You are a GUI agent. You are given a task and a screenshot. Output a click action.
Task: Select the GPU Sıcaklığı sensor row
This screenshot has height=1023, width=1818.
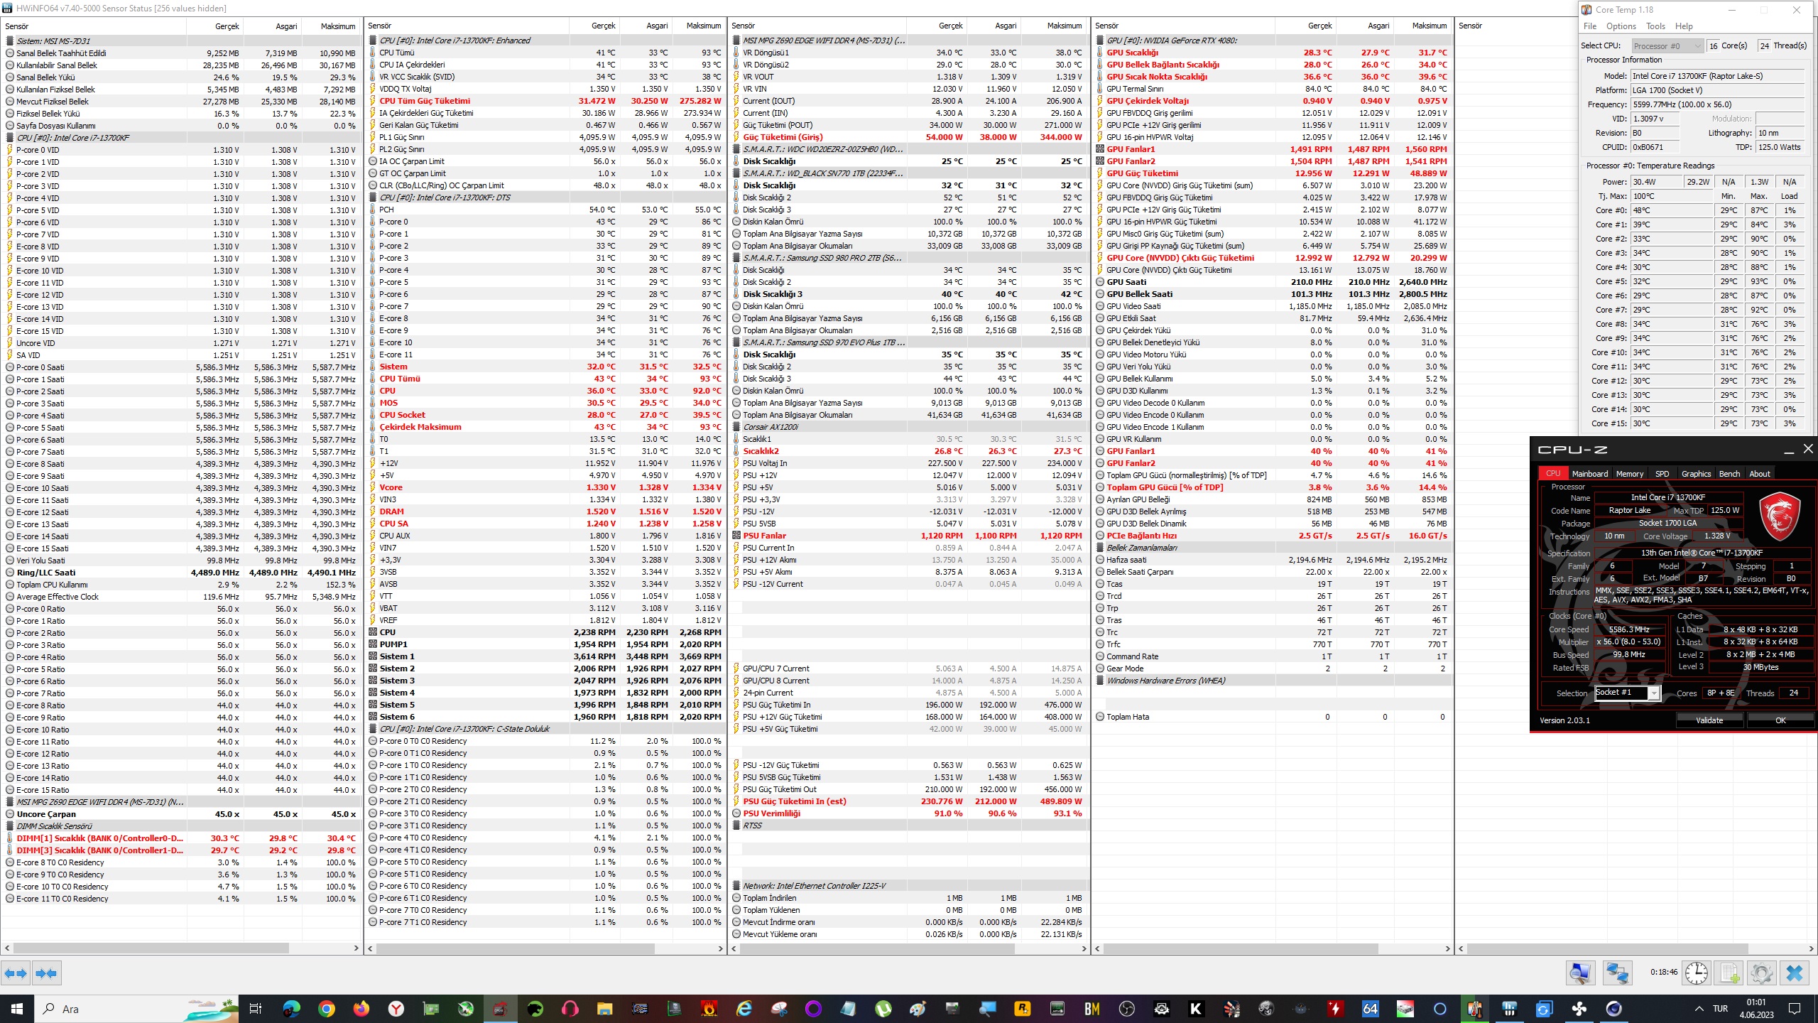pos(1272,53)
